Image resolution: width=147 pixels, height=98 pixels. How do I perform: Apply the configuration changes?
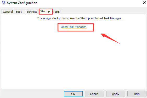[116, 94]
